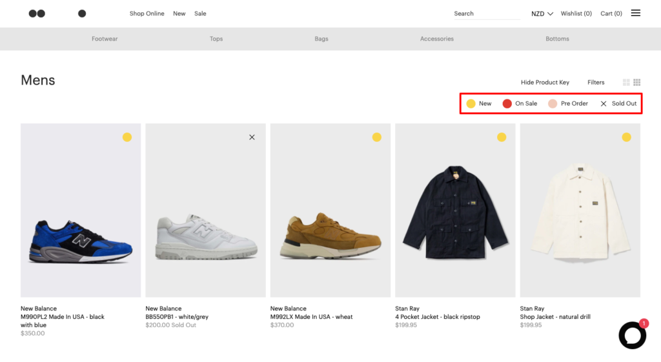Open the black 4 Pocket Jacket image

click(x=455, y=210)
